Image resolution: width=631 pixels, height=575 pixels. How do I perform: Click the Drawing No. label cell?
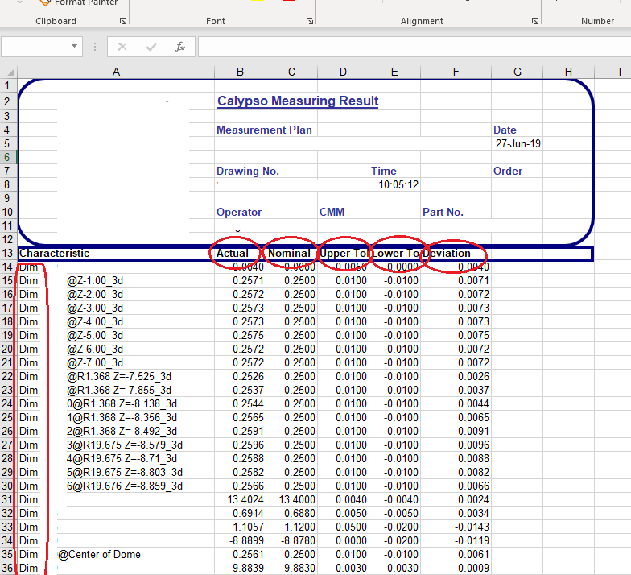click(x=248, y=171)
